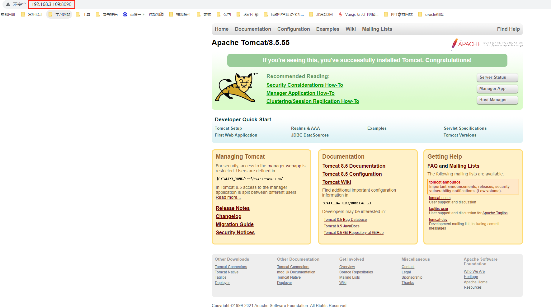Open the 前端 bookmark folder
Image resolution: width=551 pixels, height=307 pixels.
pos(204,14)
